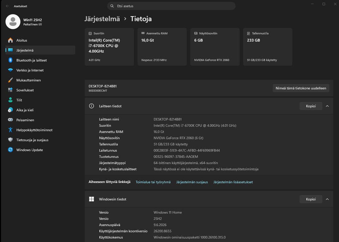Click the DESKTOP-8214B81 device name header

point(102,86)
